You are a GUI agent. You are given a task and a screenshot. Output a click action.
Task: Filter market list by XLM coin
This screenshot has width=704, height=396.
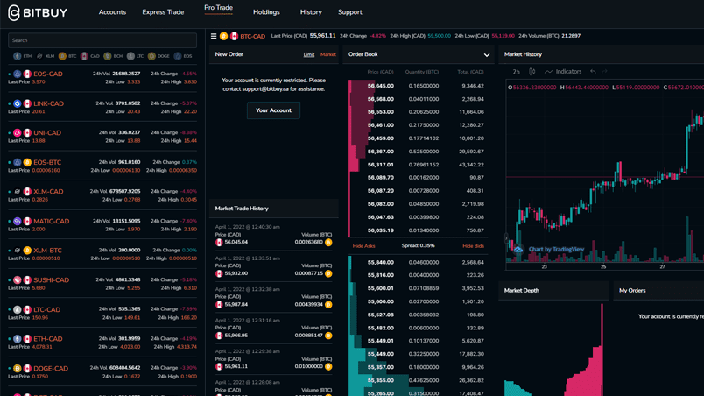[45, 56]
